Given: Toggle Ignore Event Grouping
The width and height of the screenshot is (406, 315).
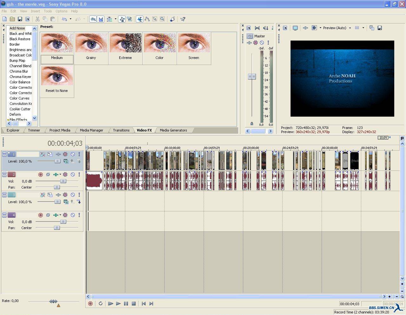Looking at the screenshot, I should point(129,19).
